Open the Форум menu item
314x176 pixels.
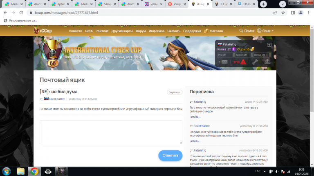[x=141, y=31]
